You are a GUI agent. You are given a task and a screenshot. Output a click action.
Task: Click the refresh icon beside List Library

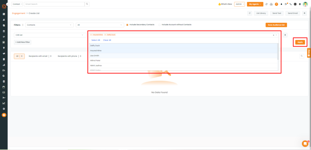250,13
